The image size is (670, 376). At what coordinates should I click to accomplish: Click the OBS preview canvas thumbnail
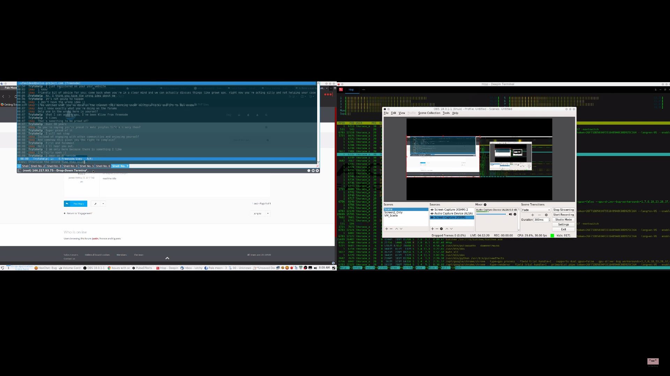(x=479, y=159)
